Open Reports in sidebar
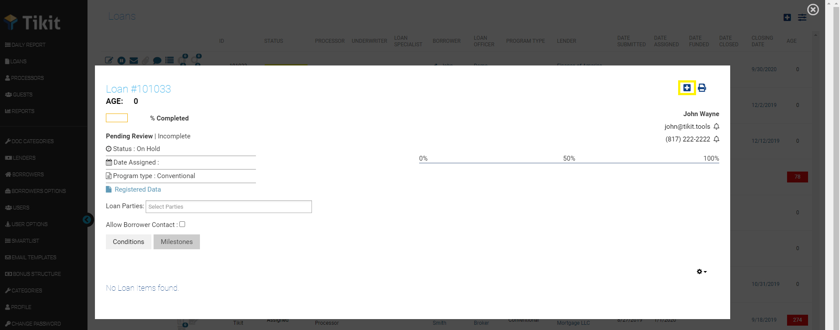The image size is (840, 330). [20, 111]
